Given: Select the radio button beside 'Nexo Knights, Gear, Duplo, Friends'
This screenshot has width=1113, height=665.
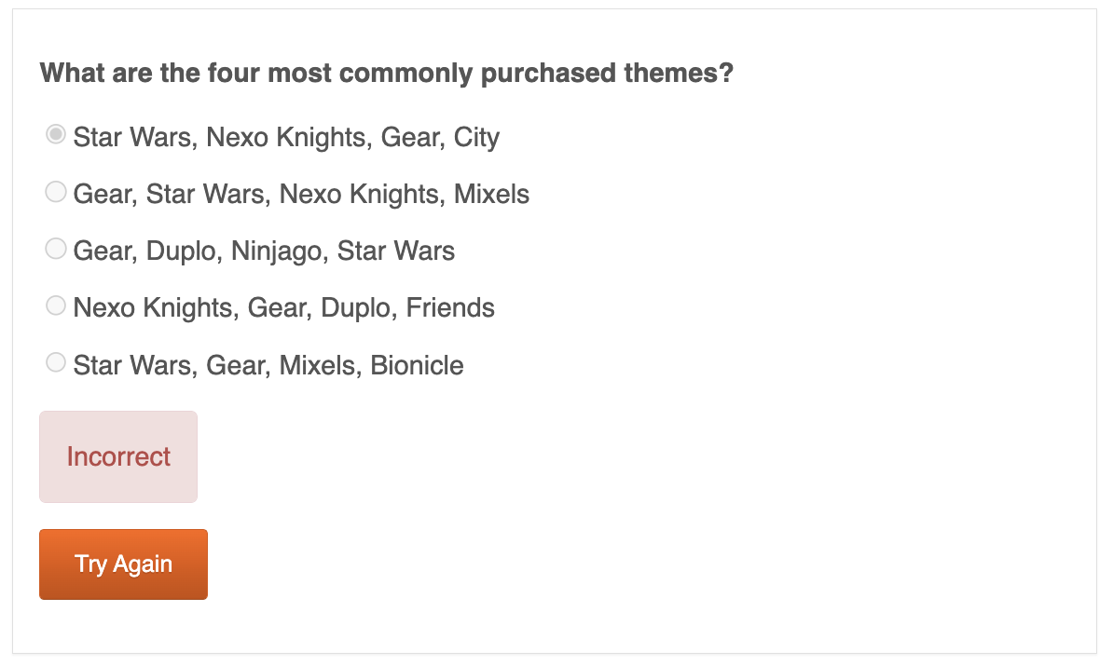Looking at the screenshot, I should pos(56,305).
